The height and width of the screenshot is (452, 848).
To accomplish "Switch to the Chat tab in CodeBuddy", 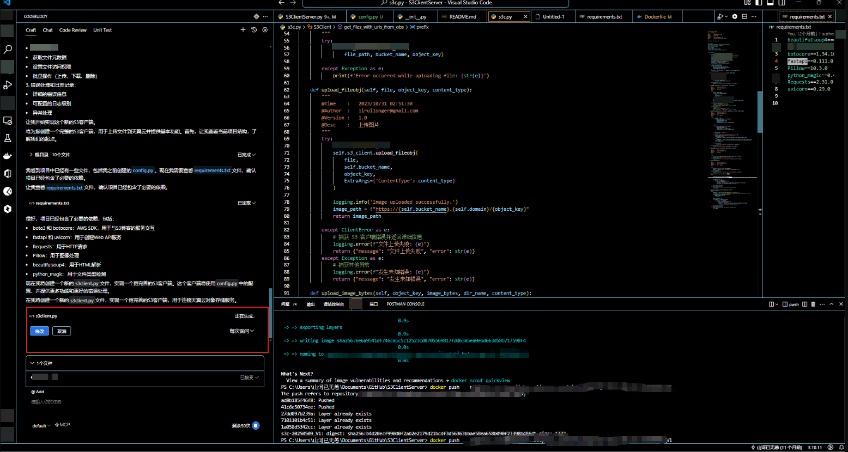I will 48,30.
